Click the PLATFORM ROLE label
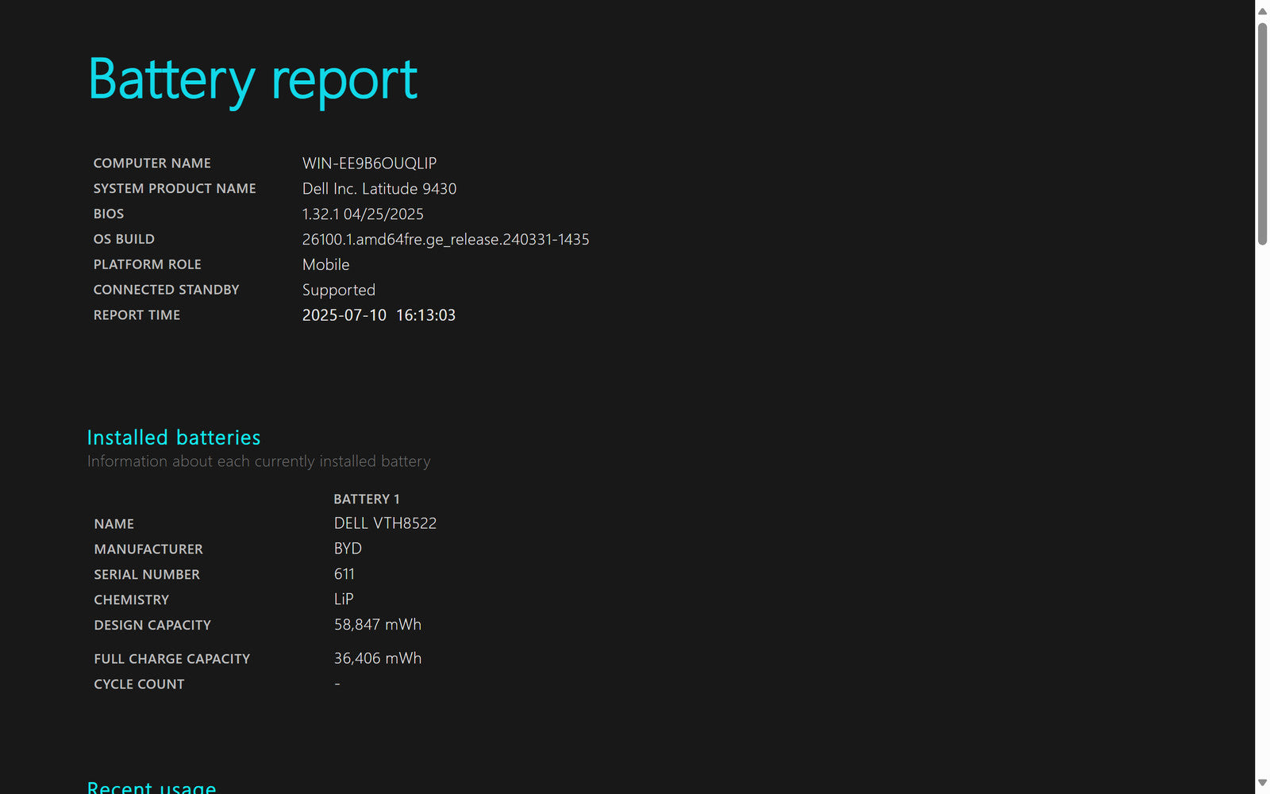The height and width of the screenshot is (794, 1270). 148,264
